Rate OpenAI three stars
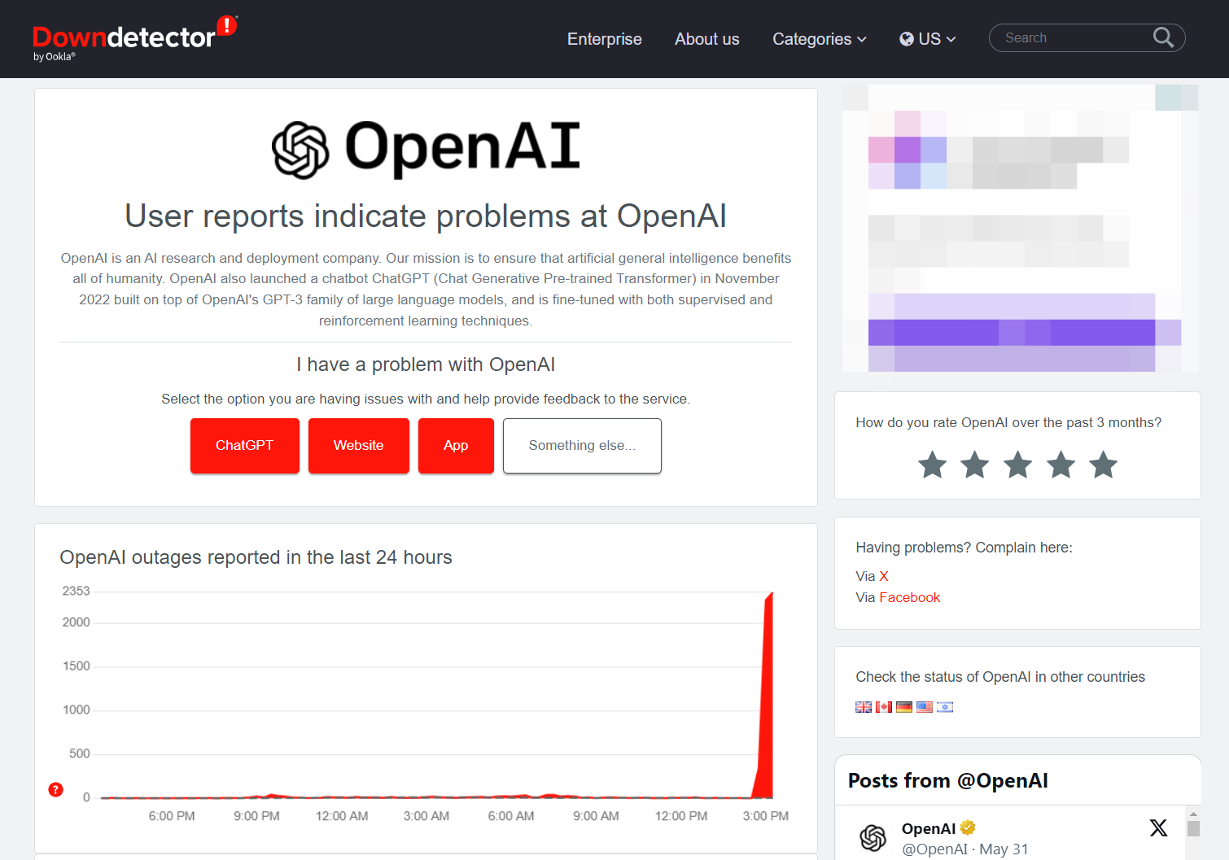Screen dimensions: 1229x860 1017,465
